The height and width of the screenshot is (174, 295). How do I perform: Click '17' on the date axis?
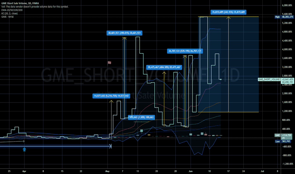point(229,171)
